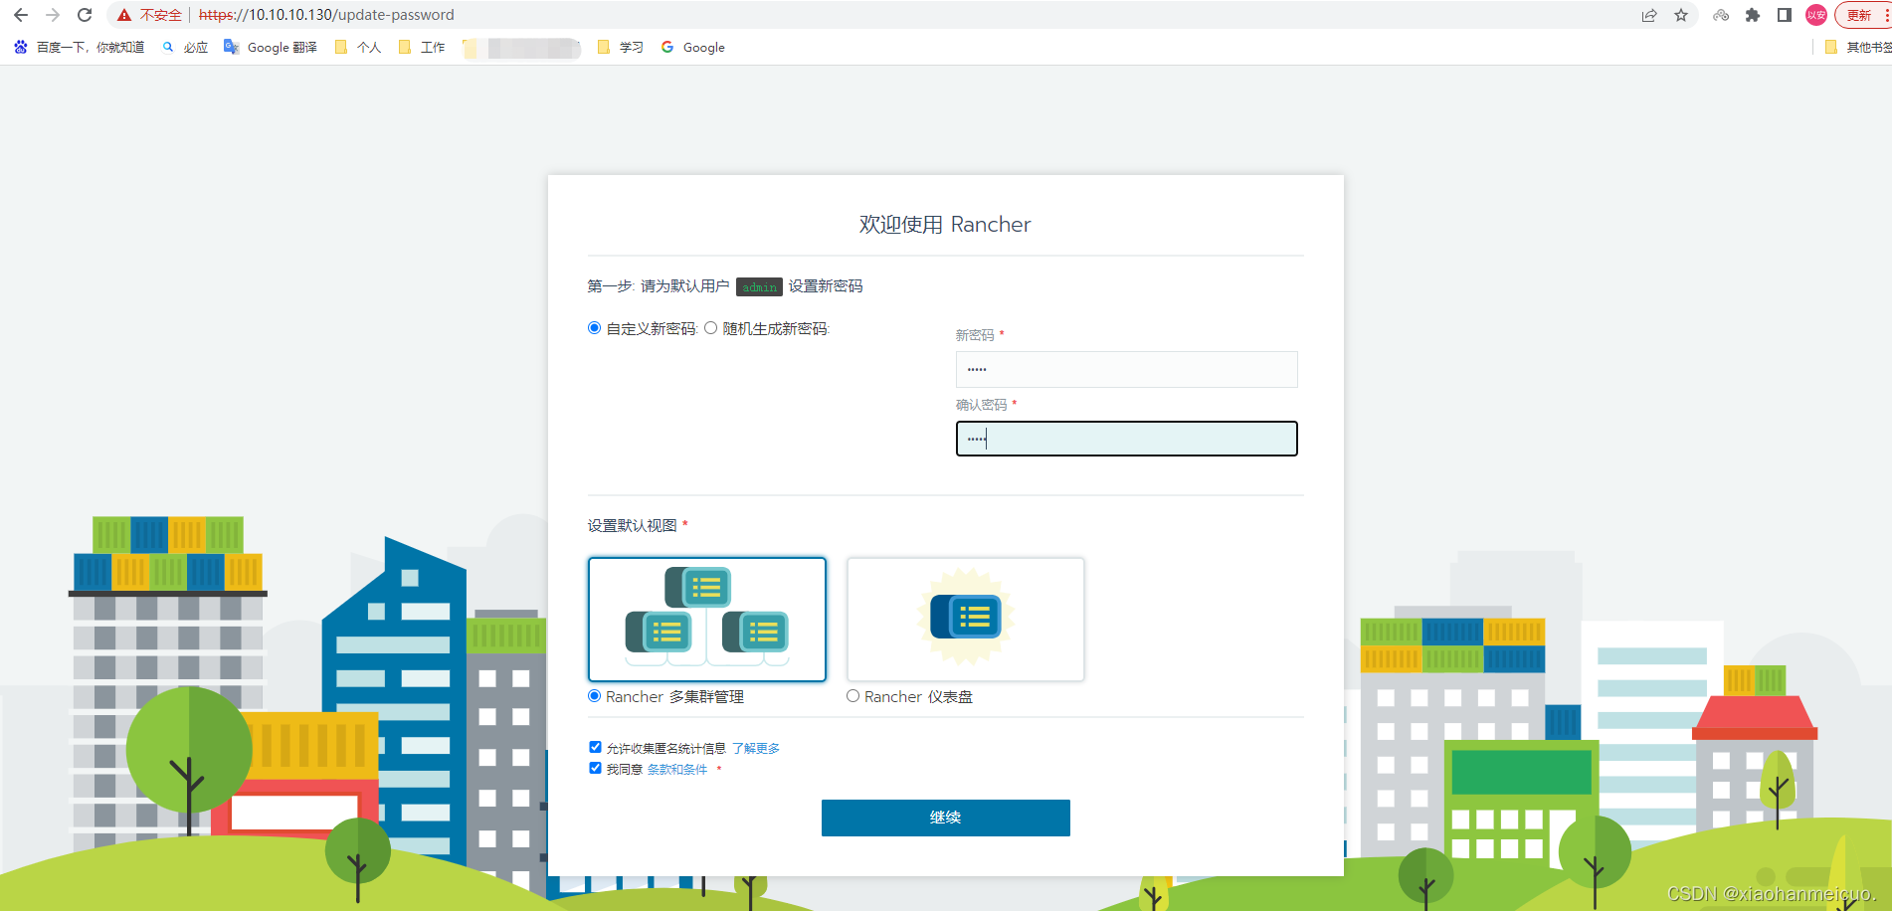Viewport: 1892px width, 911px height.
Task: Toggle 允许收集匿名统计信息 checkbox
Action: 595,747
